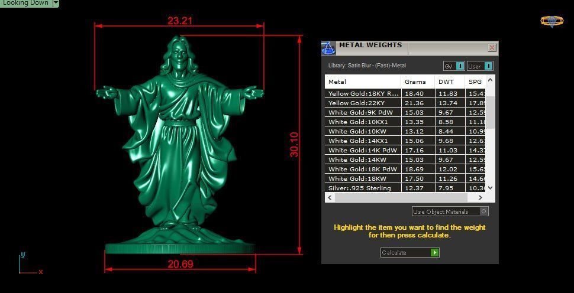Click the 12.37 grams value

point(414,188)
